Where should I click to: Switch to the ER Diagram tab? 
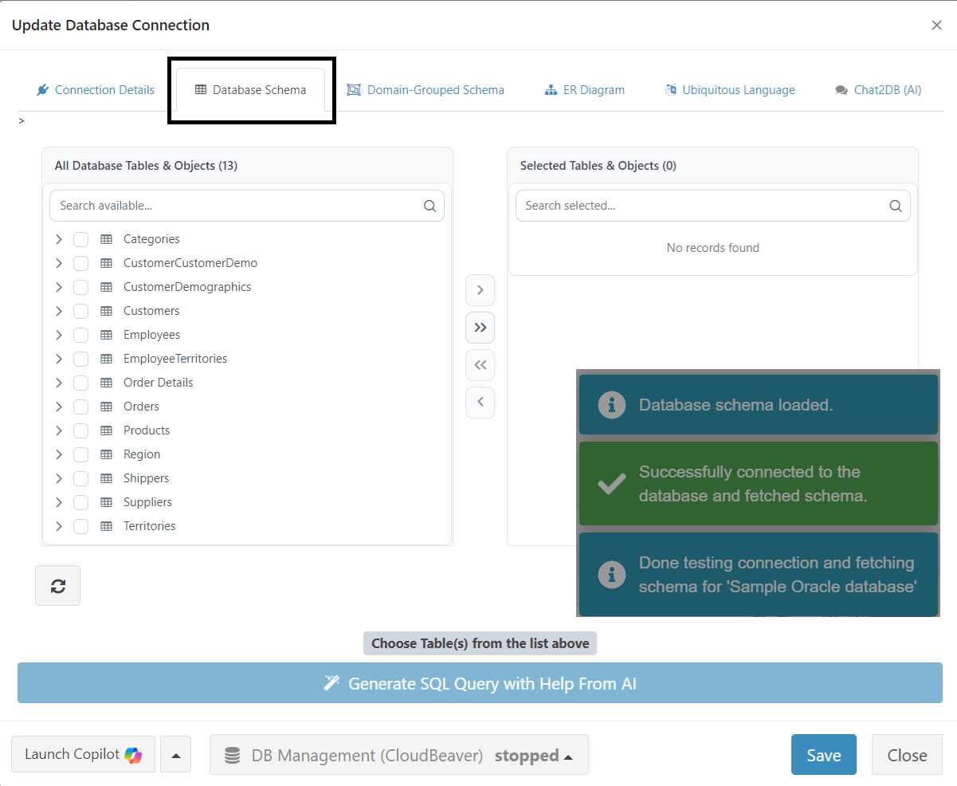coord(584,89)
